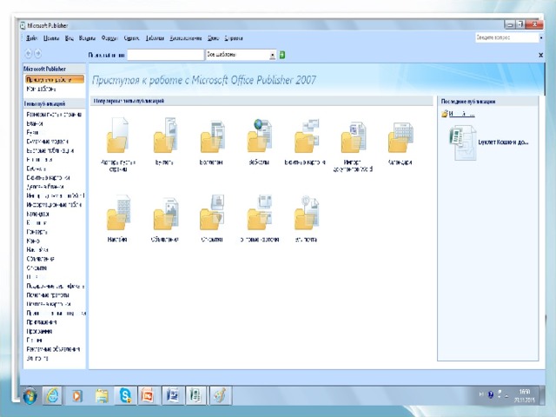The width and height of the screenshot is (556, 417).
Task: Select the Календари folder icon
Action: [x=400, y=139]
